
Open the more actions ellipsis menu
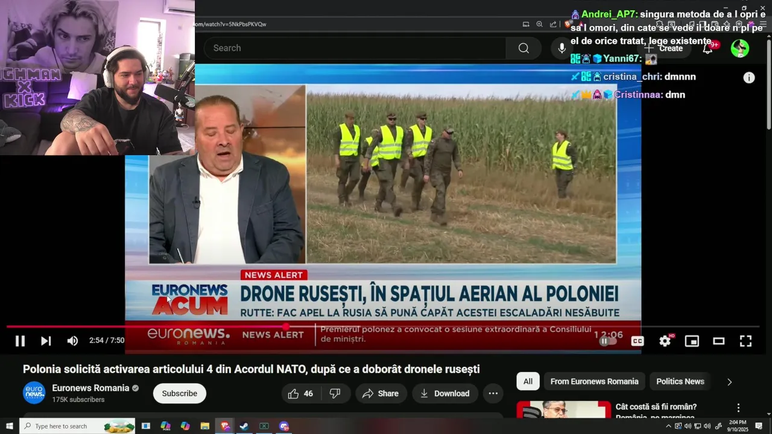[493, 394]
